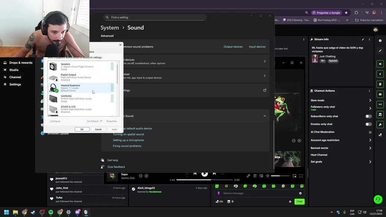
Task: Click the minus icon beside the Sapo song
Action: click(x=141, y=176)
